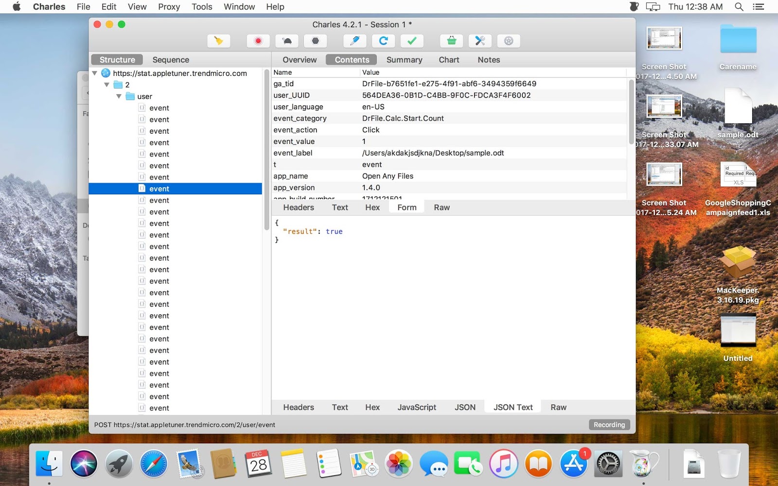Select the highlighted event row
This screenshot has height=486, width=778.
(x=176, y=189)
